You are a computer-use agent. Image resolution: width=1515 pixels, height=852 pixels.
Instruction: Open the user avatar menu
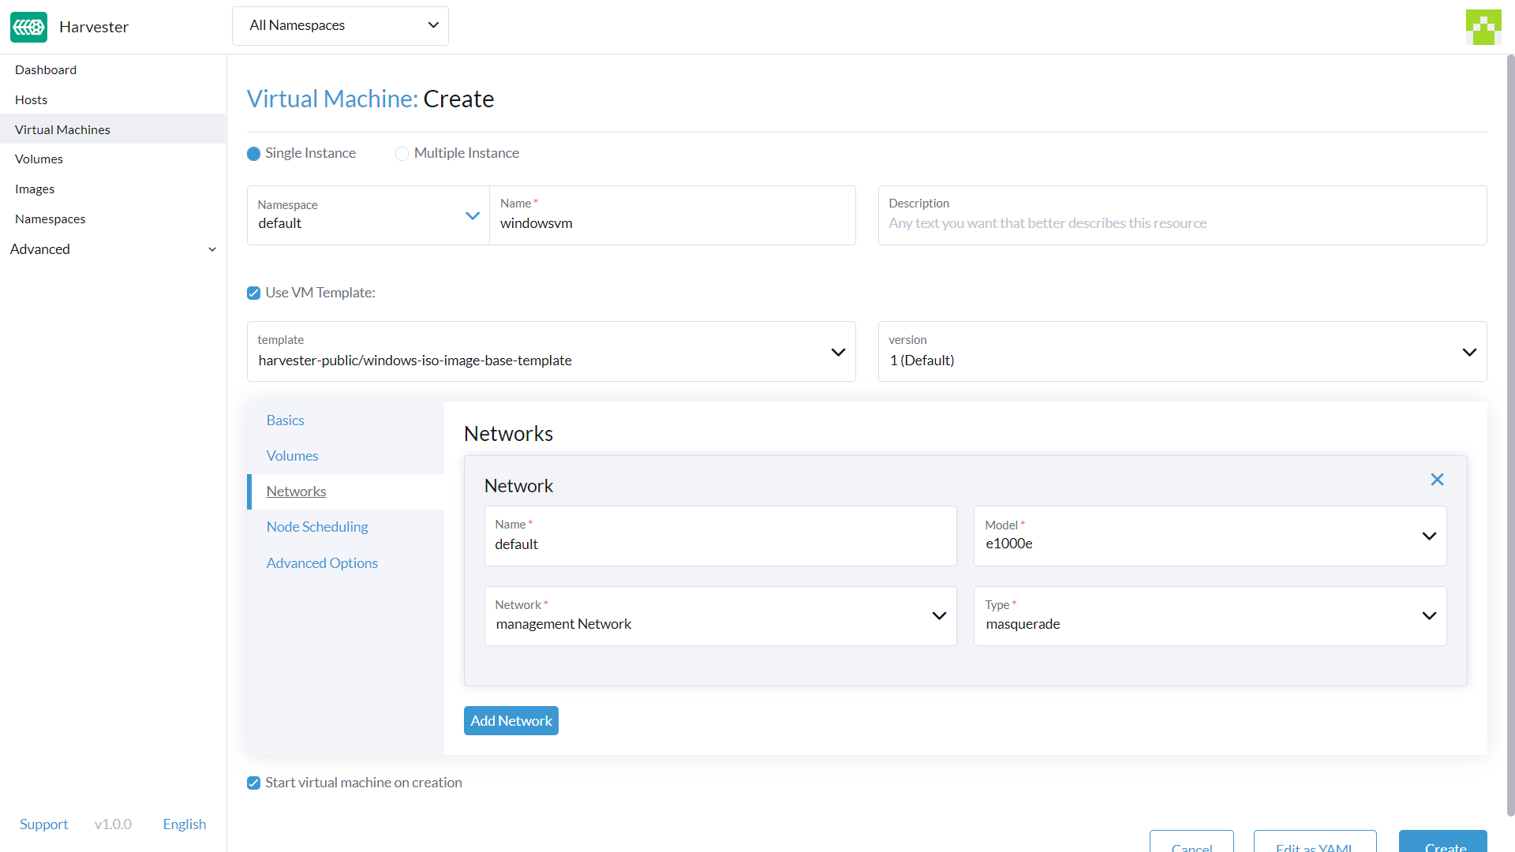tap(1483, 27)
